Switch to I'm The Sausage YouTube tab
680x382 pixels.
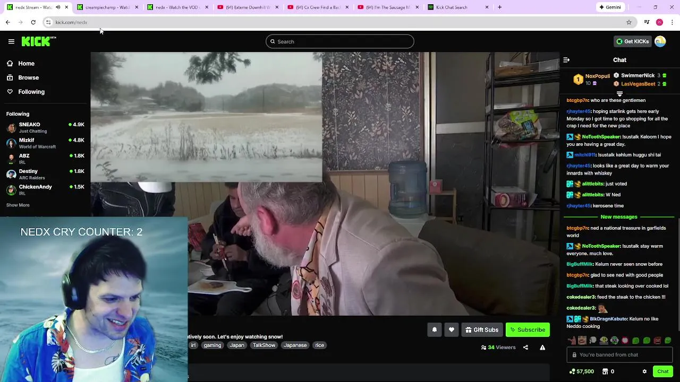coord(388,7)
